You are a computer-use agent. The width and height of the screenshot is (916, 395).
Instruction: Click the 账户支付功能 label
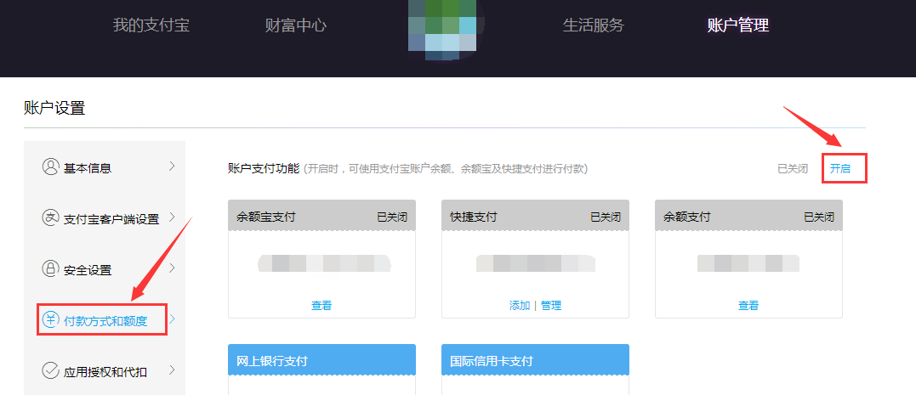pyautogui.click(x=264, y=169)
